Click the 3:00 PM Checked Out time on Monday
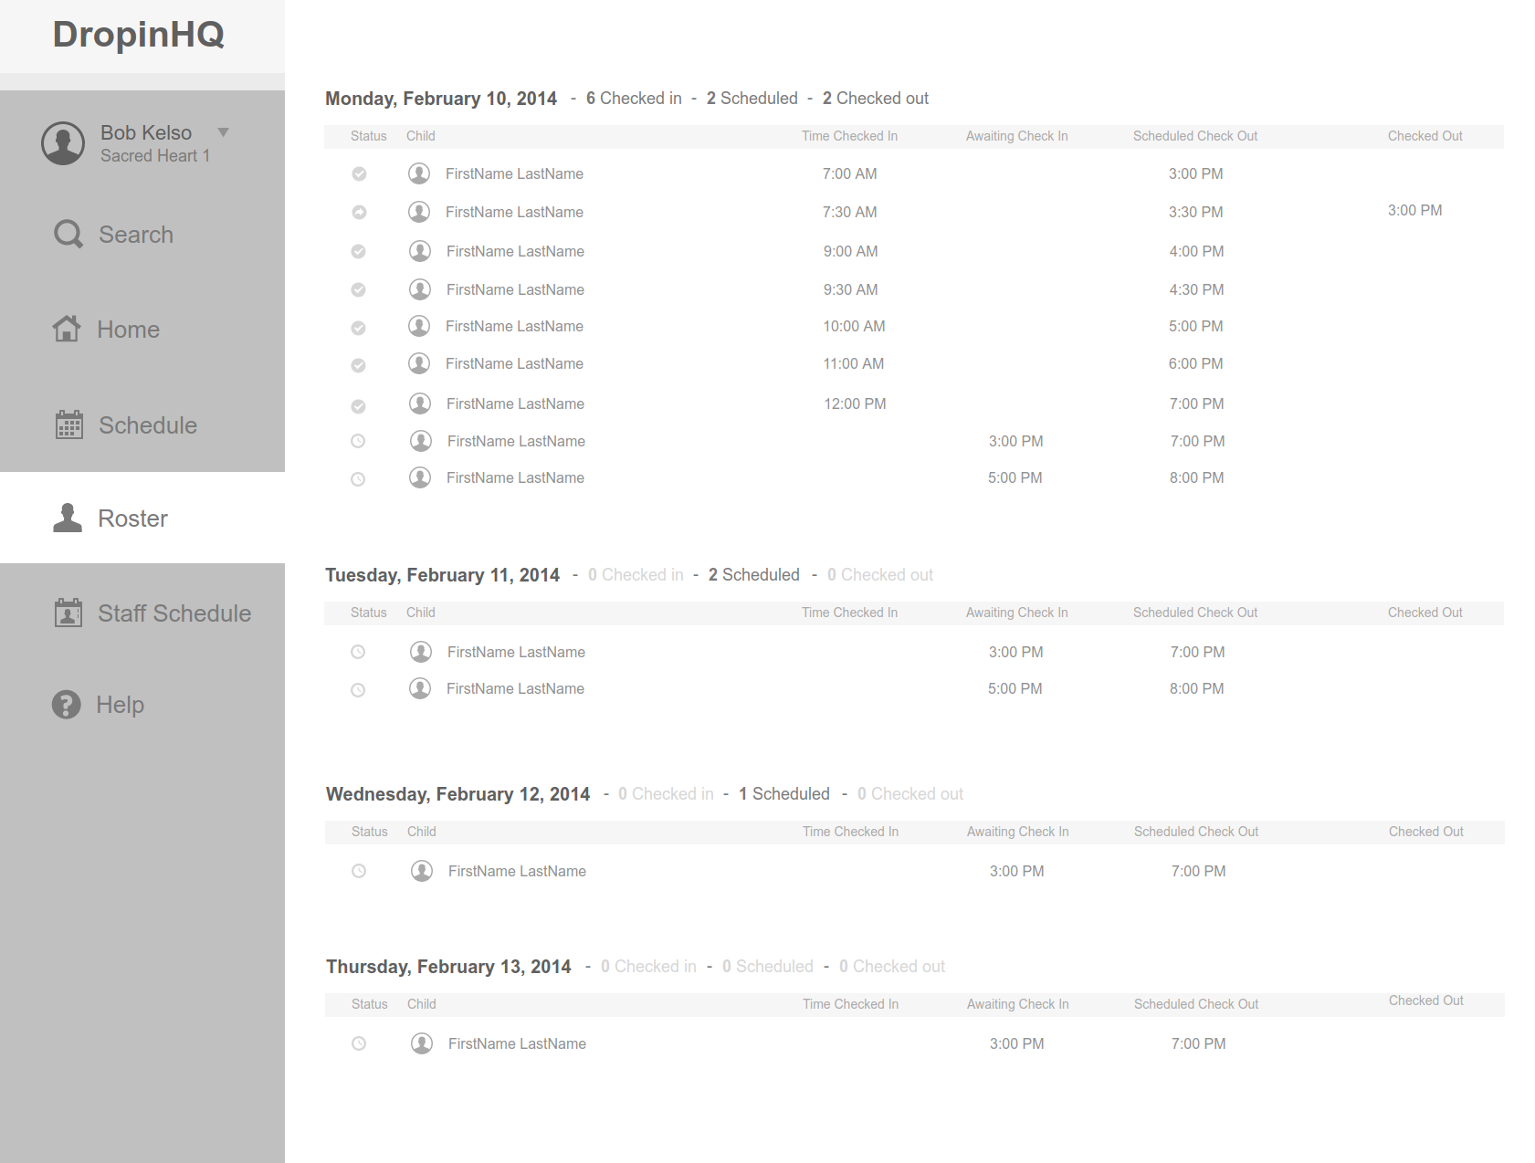 1415,211
